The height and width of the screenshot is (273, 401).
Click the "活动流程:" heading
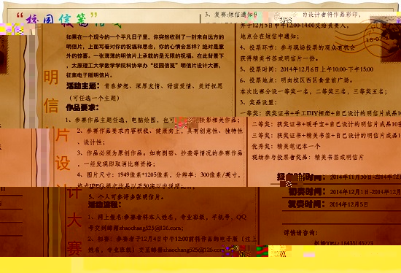104,204
